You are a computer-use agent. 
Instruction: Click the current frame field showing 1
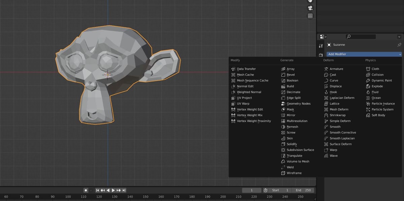(x=251, y=190)
